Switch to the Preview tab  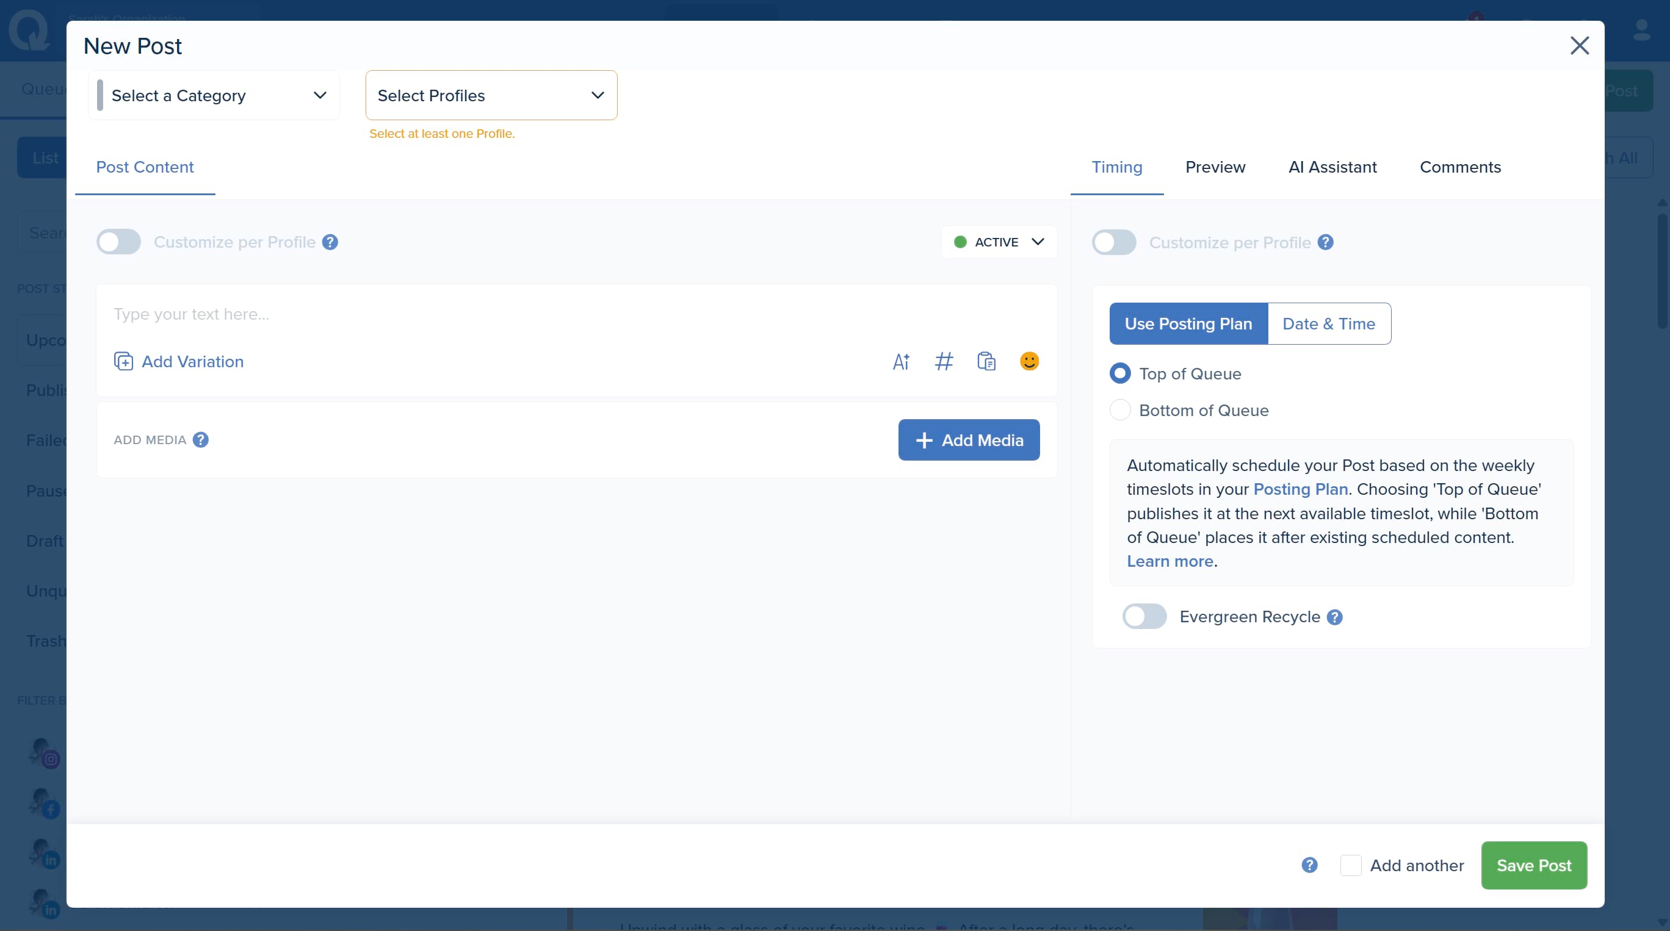[1215, 167]
